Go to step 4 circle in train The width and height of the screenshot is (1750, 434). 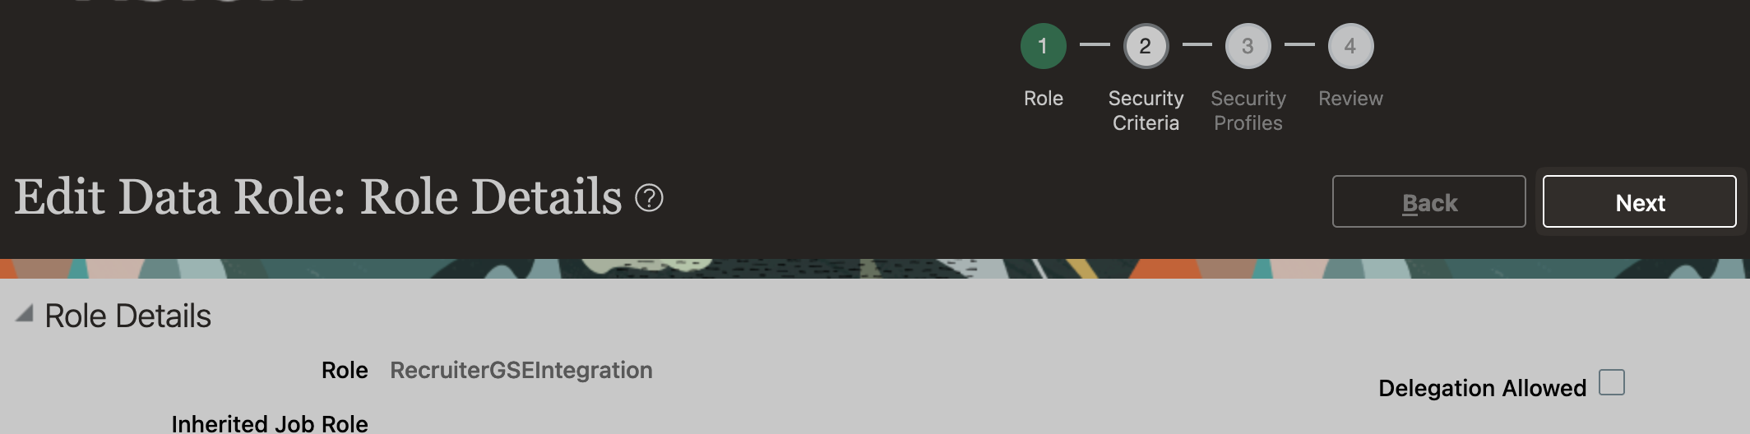(x=1350, y=46)
